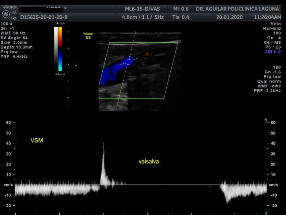The width and height of the screenshot is (286, 215).
Task: Click the spectral peak of the Doppler waveform
Action: pos(103,143)
